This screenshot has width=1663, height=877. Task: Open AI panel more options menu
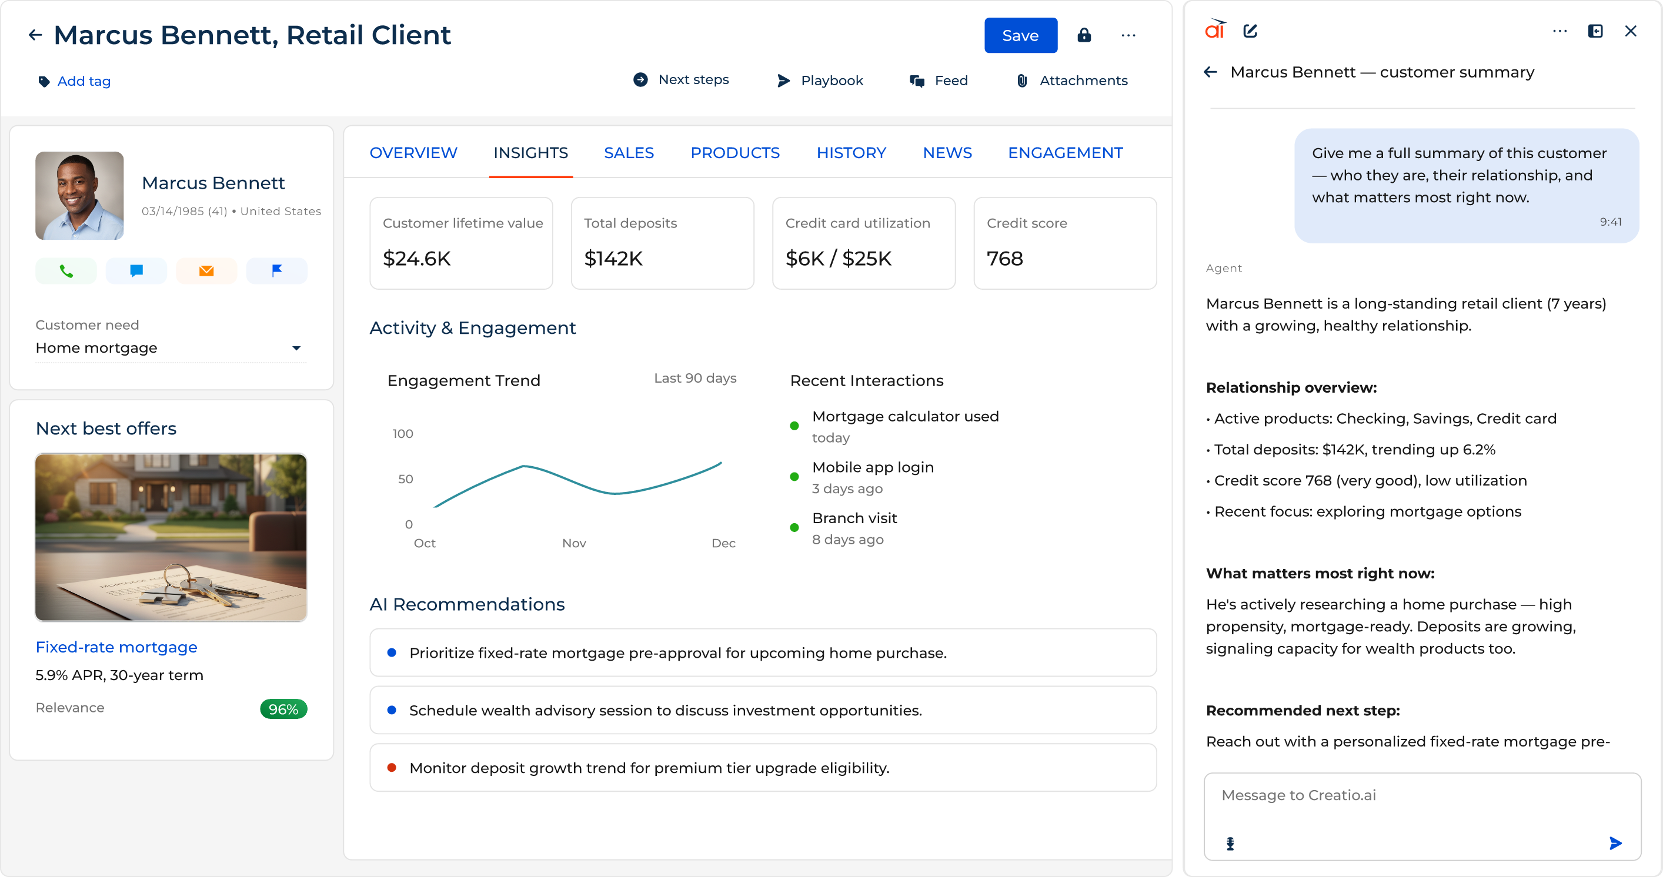pyautogui.click(x=1560, y=31)
